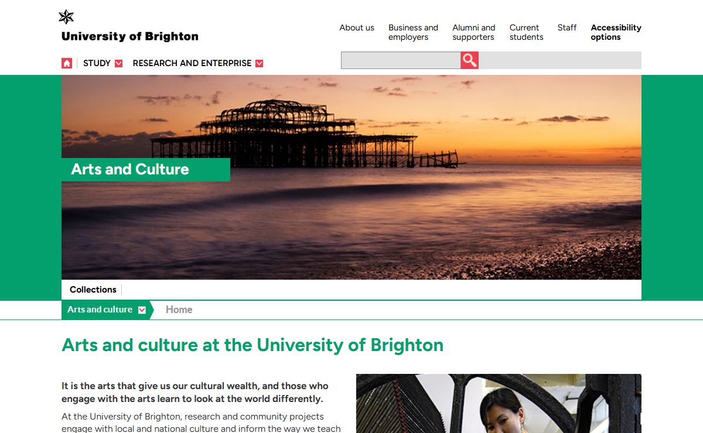Image resolution: width=703 pixels, height=433 pixels.
Task: Select the Collections tab
Action: (93, 289)
